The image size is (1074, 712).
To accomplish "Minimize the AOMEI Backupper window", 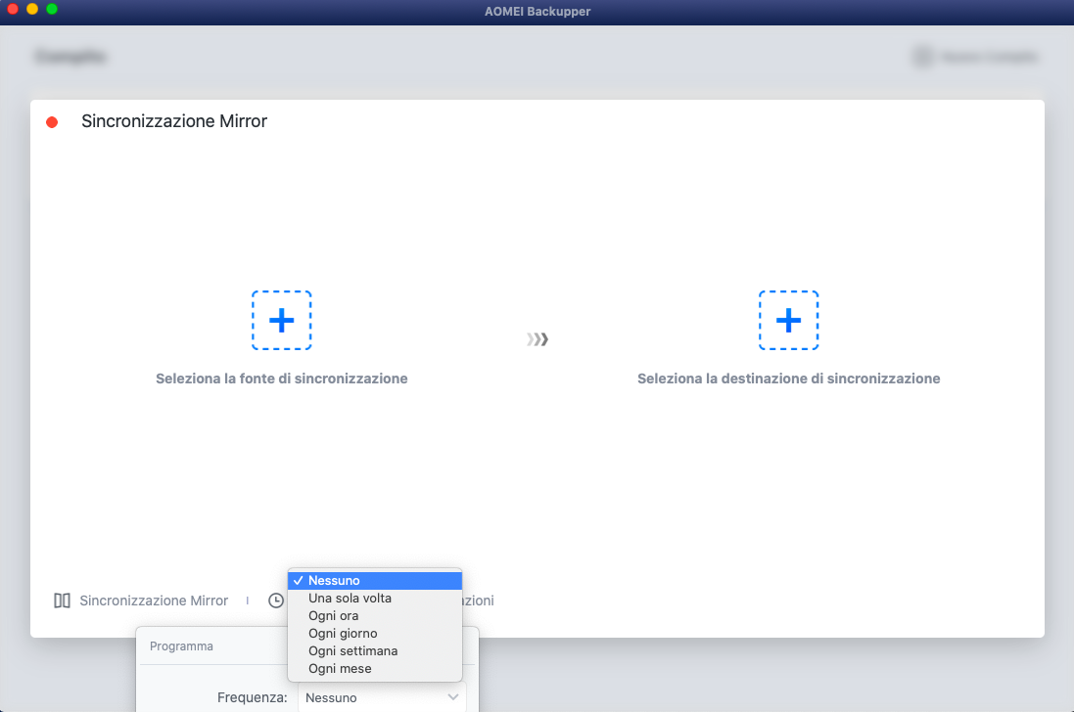I will click(32, 9).
